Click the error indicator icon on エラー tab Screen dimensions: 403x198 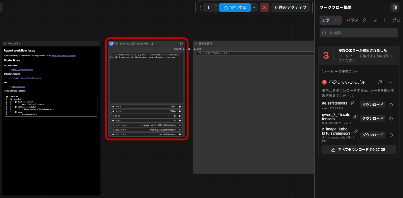click(x=337, y=20)
